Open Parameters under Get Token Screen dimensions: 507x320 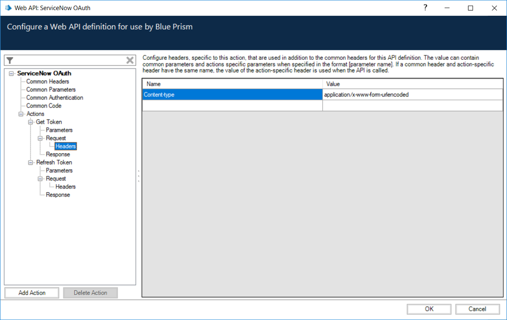(x=59, y=130)
